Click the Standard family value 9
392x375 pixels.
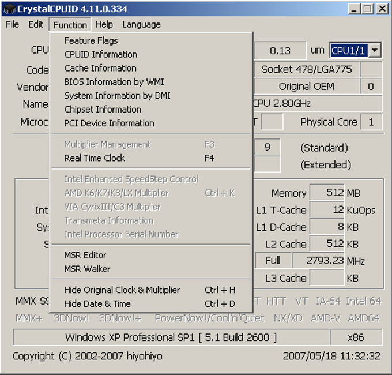tap(267, 147)
